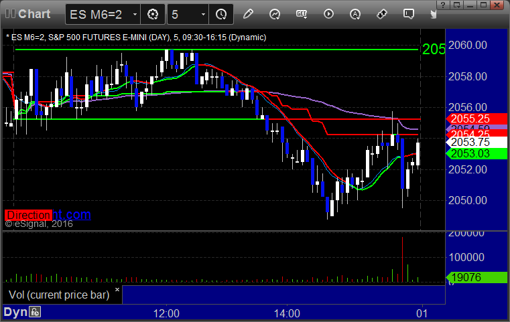The image size is (510, 322).
Task: Click the green 19076 volume marker
Action: (476, 278)
